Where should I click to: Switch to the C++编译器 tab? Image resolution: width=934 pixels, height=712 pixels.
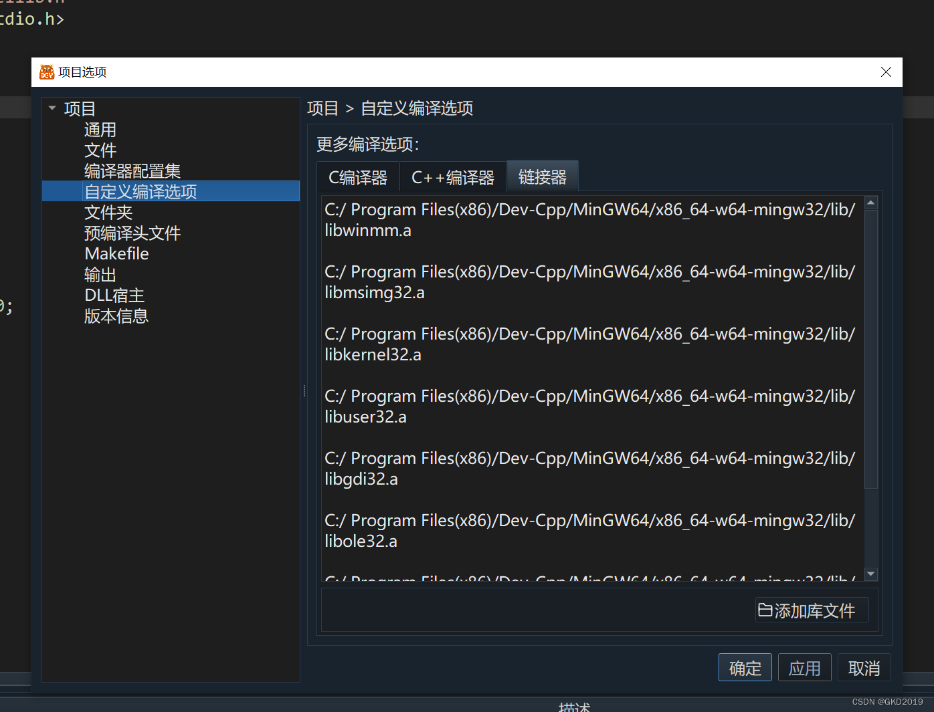452,176
